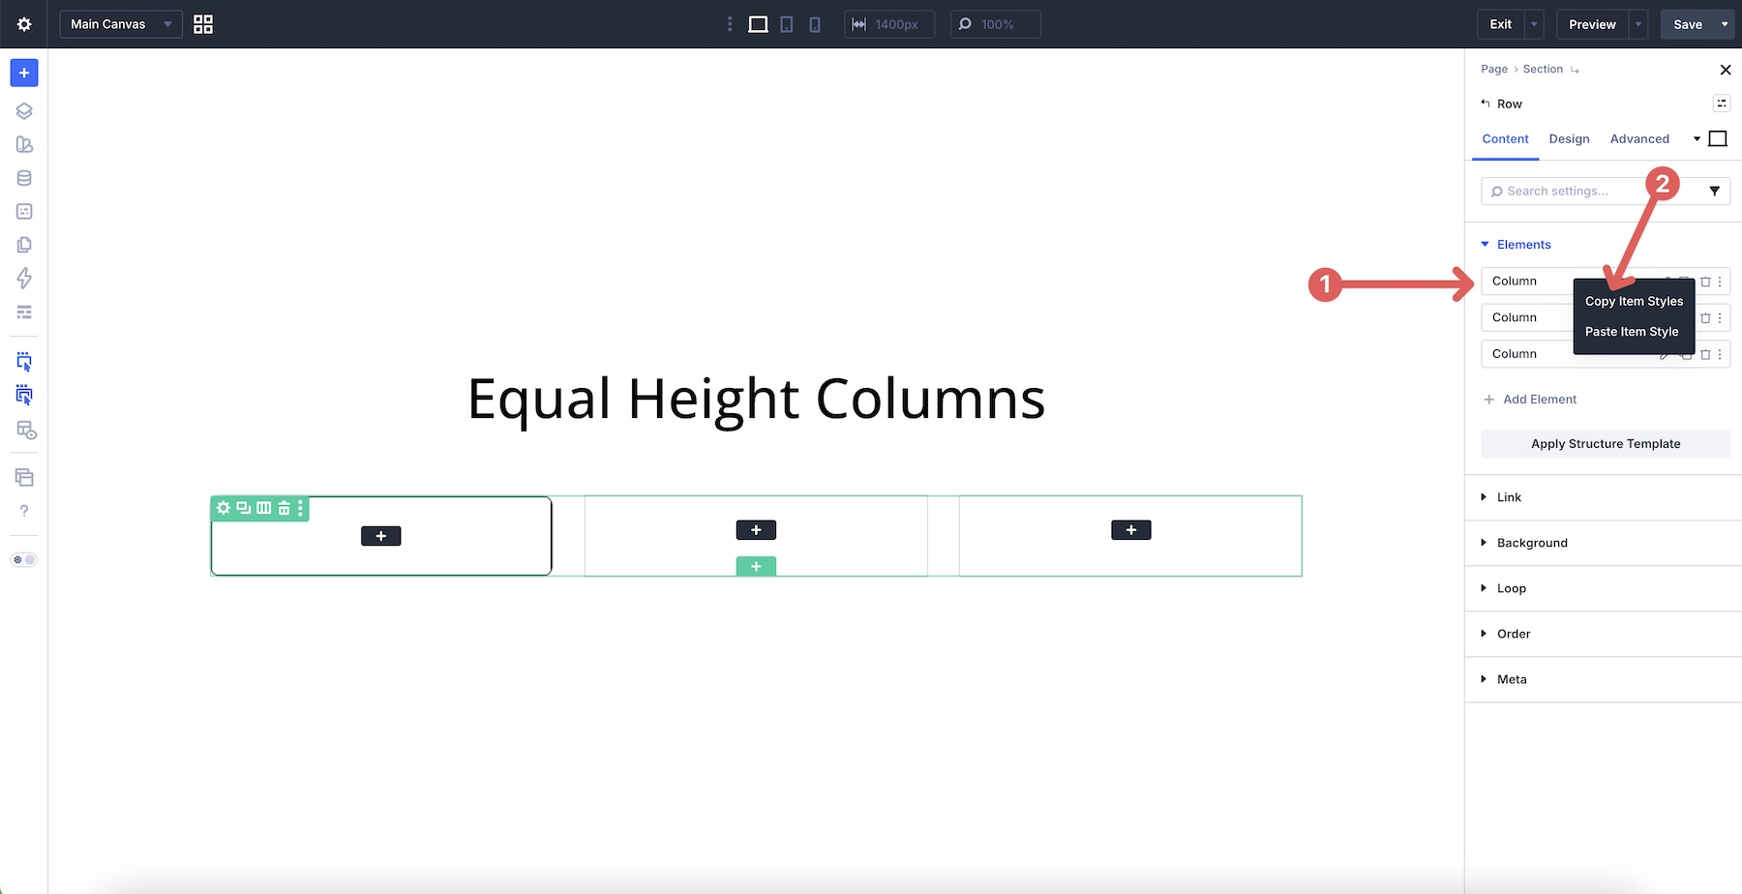Delete the second Column with trash icon
Viewport: 1742px width, 894px height.
tap(1705, 318)
